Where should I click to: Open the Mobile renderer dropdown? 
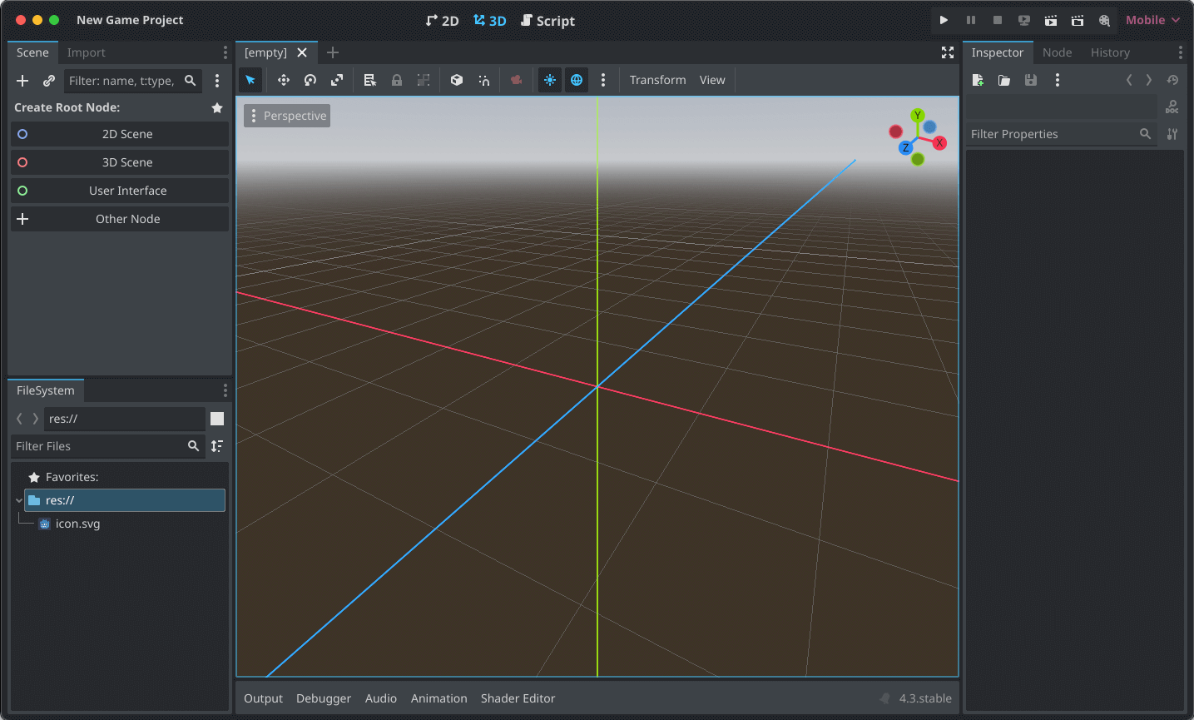pyautogui.click(x=1152, y=20)
